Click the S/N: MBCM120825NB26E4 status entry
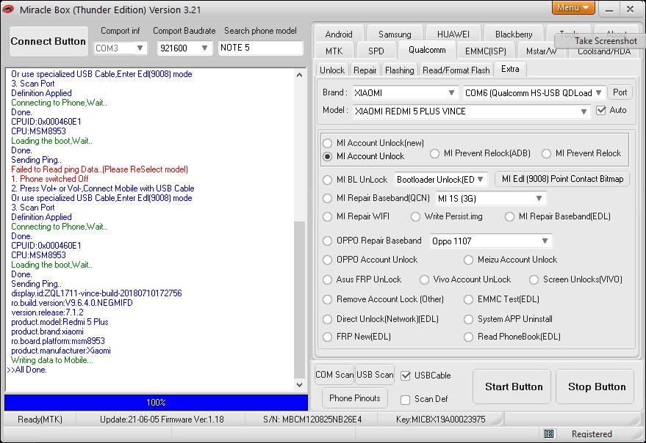Image resolution: width=646 pixels, height=443 pixels. pos(312,420)
